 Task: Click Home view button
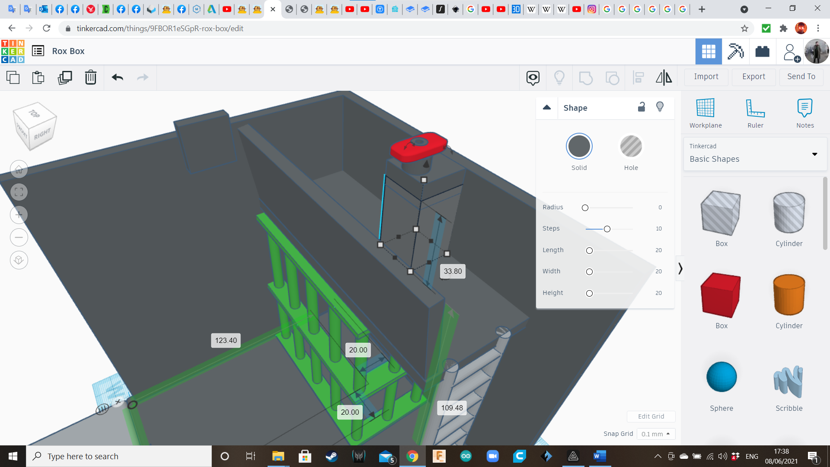(19, 170)
